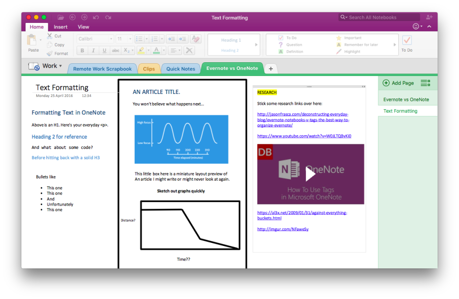Click the Redo icon in title bar
The image size is (459, 299).
[108, 17]
